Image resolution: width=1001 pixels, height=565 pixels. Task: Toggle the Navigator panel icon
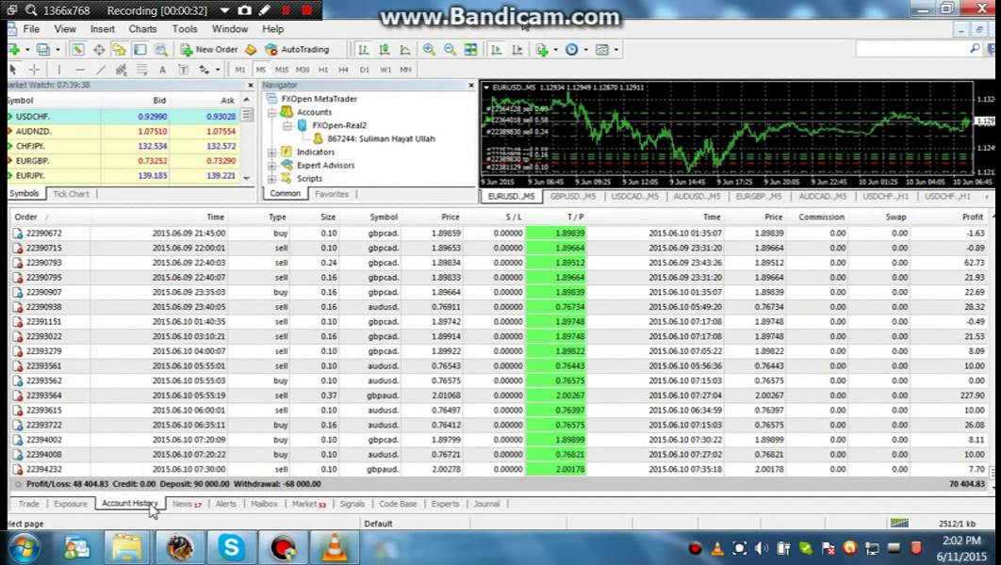click(120, 49)
